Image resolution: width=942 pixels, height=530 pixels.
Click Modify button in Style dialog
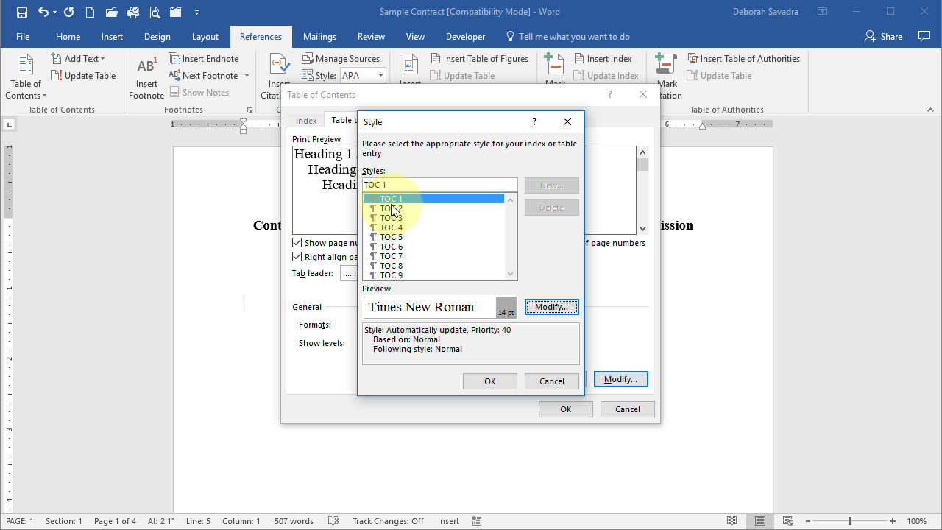552,307
